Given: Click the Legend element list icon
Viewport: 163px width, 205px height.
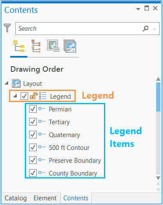Looking at the screenshot, I should [43, 96].
